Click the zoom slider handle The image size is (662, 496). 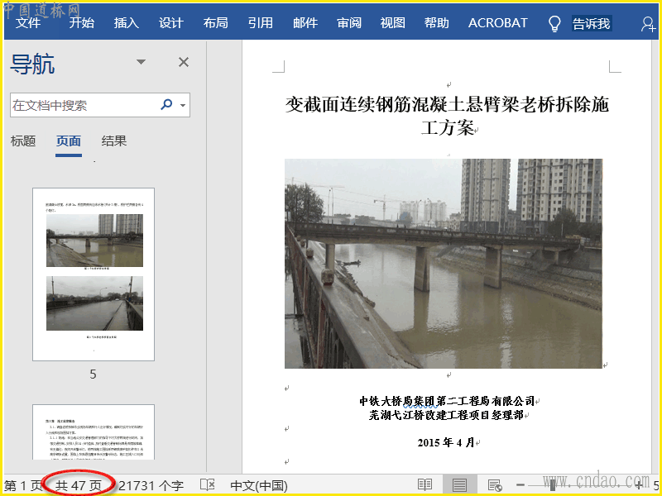coord(553,485)
